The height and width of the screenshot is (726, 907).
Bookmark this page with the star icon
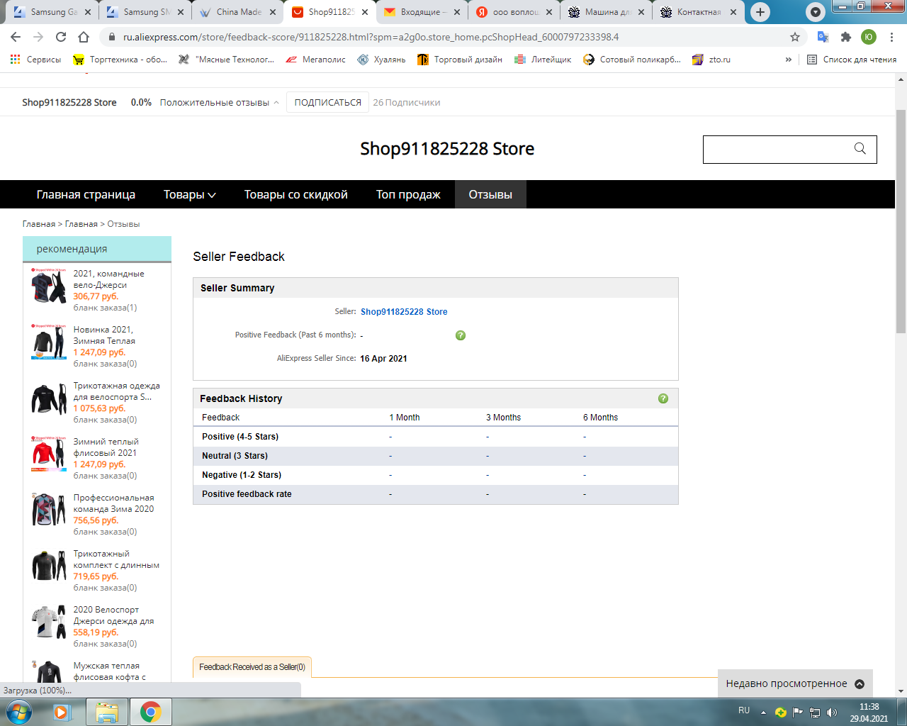[x=795, y=37]
